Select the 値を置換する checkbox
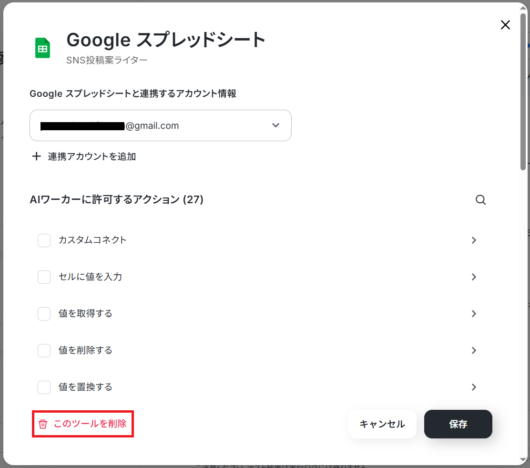Image resolution: width=530 pixels, height=468 pixels. pos(44,387)
